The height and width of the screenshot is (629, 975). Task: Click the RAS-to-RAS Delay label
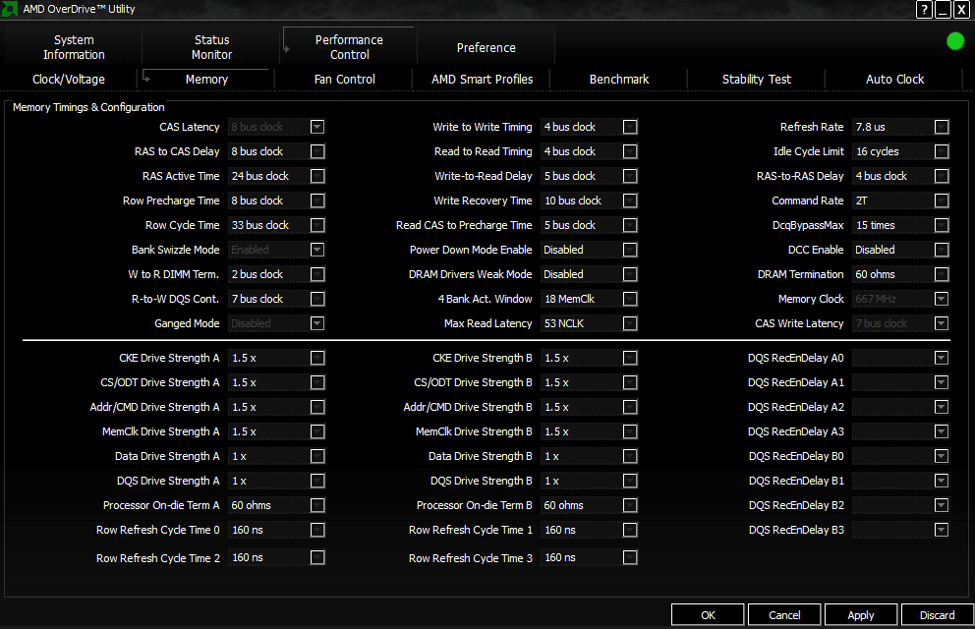800,176
